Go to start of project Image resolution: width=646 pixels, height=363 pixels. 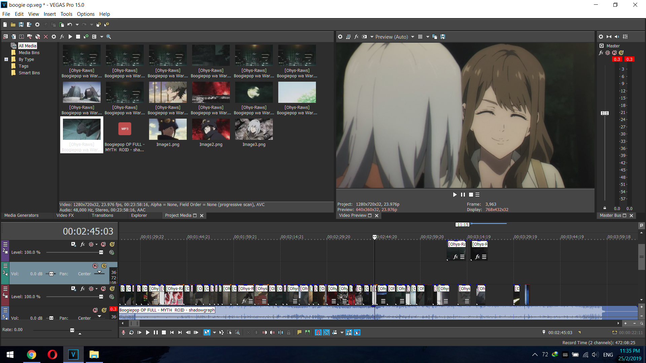click(172, 332)
